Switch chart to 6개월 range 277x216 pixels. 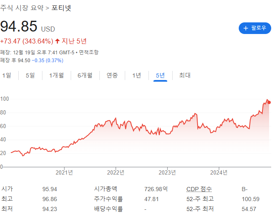coord(85,75)
